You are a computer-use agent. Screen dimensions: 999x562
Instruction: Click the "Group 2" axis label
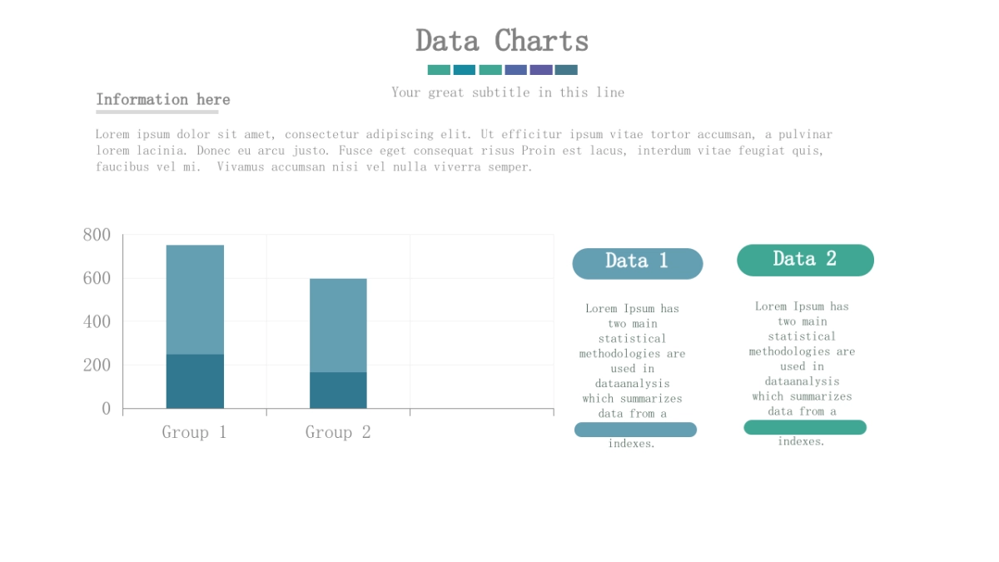pos(338,432)
